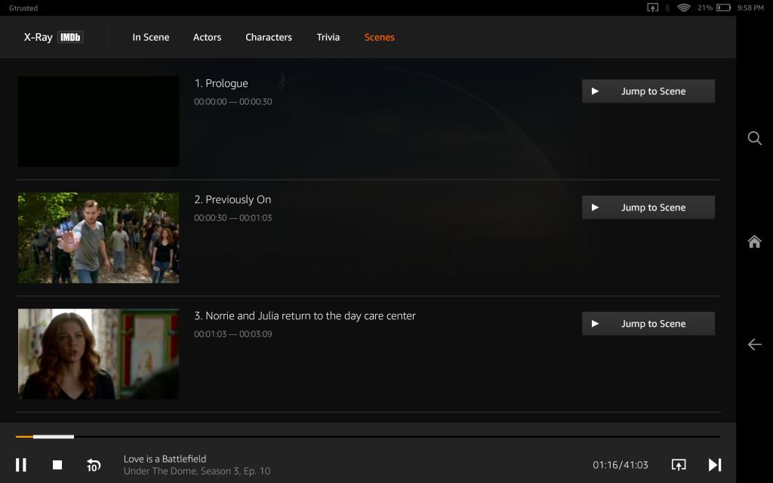Tap 'Under The Dome, Season 3, Ep. 10'
Viewport: 773px width, 483px height.
point(197,471)
